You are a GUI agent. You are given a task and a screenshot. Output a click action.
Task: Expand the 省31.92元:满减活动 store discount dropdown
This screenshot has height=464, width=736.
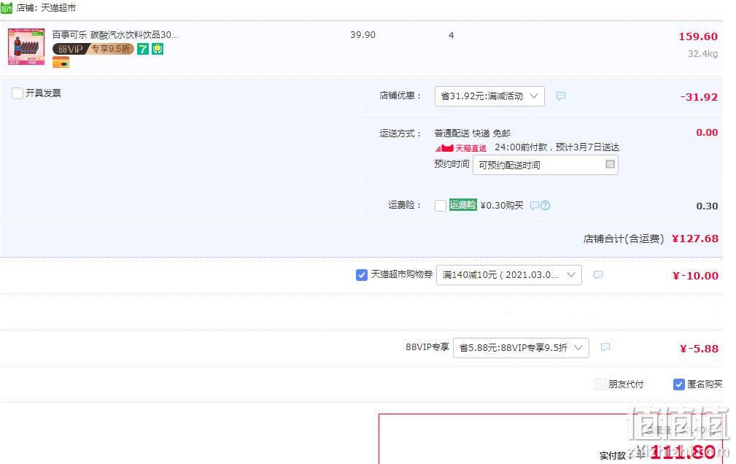pos(489,96)
